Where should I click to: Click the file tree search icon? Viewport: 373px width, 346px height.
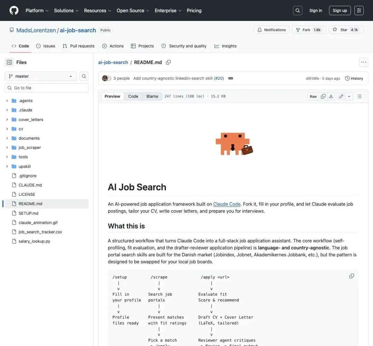pyautogui.click(x=84, y=76)
